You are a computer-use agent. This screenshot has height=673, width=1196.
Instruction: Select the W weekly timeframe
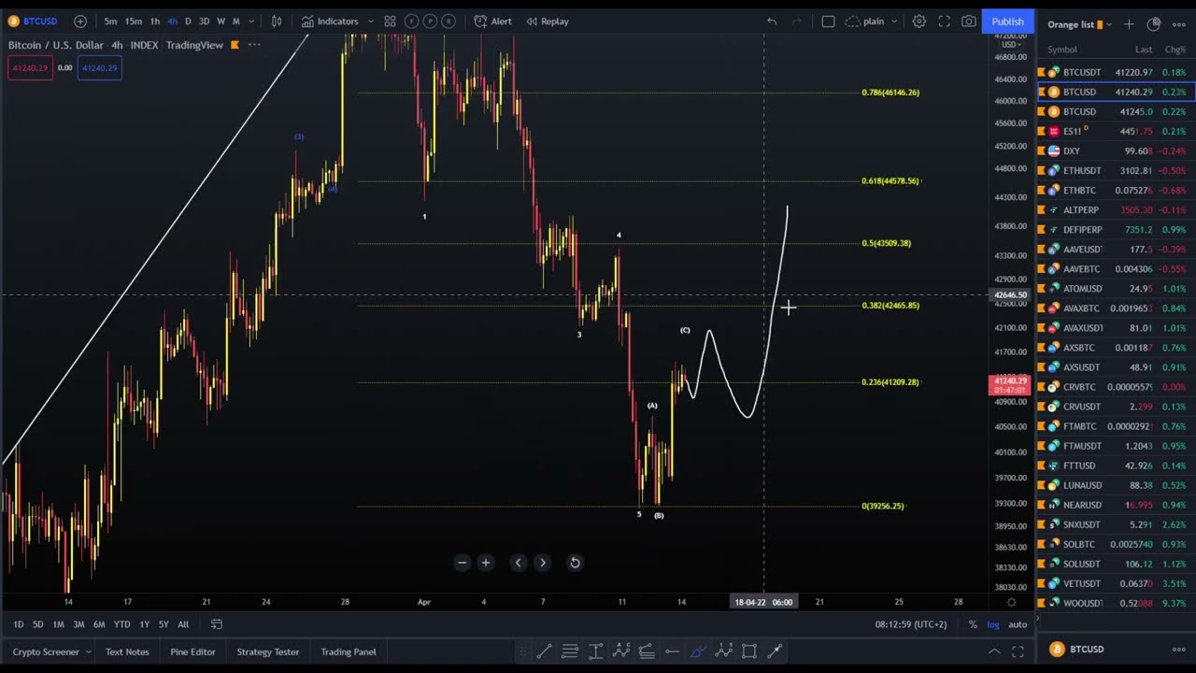point(221,21)
